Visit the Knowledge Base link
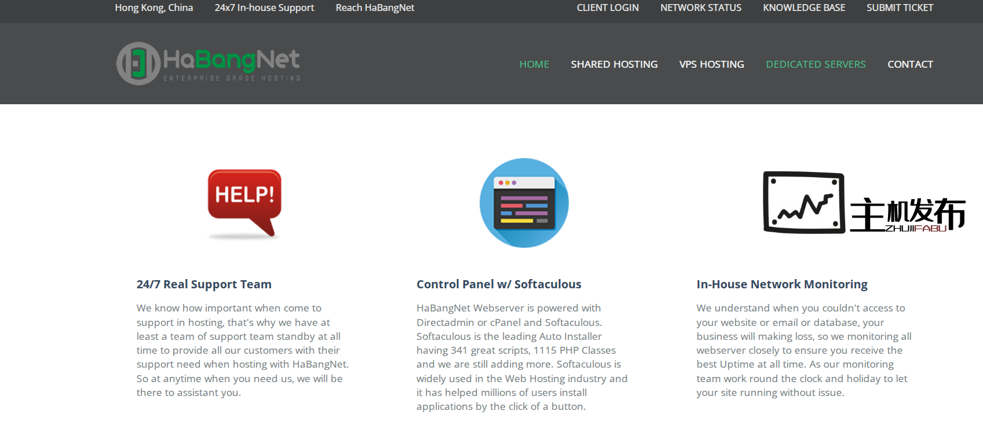Viewport: 983px width, 429px height. coord(804,8)
